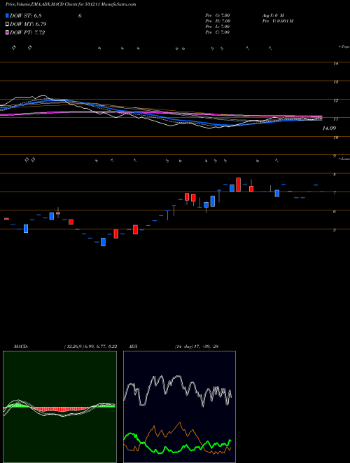Click the price axis label 14

click(335, 63)
